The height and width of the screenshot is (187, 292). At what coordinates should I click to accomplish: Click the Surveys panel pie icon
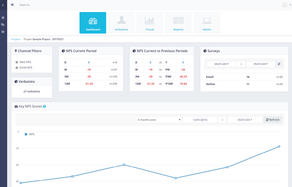(205, 51)
